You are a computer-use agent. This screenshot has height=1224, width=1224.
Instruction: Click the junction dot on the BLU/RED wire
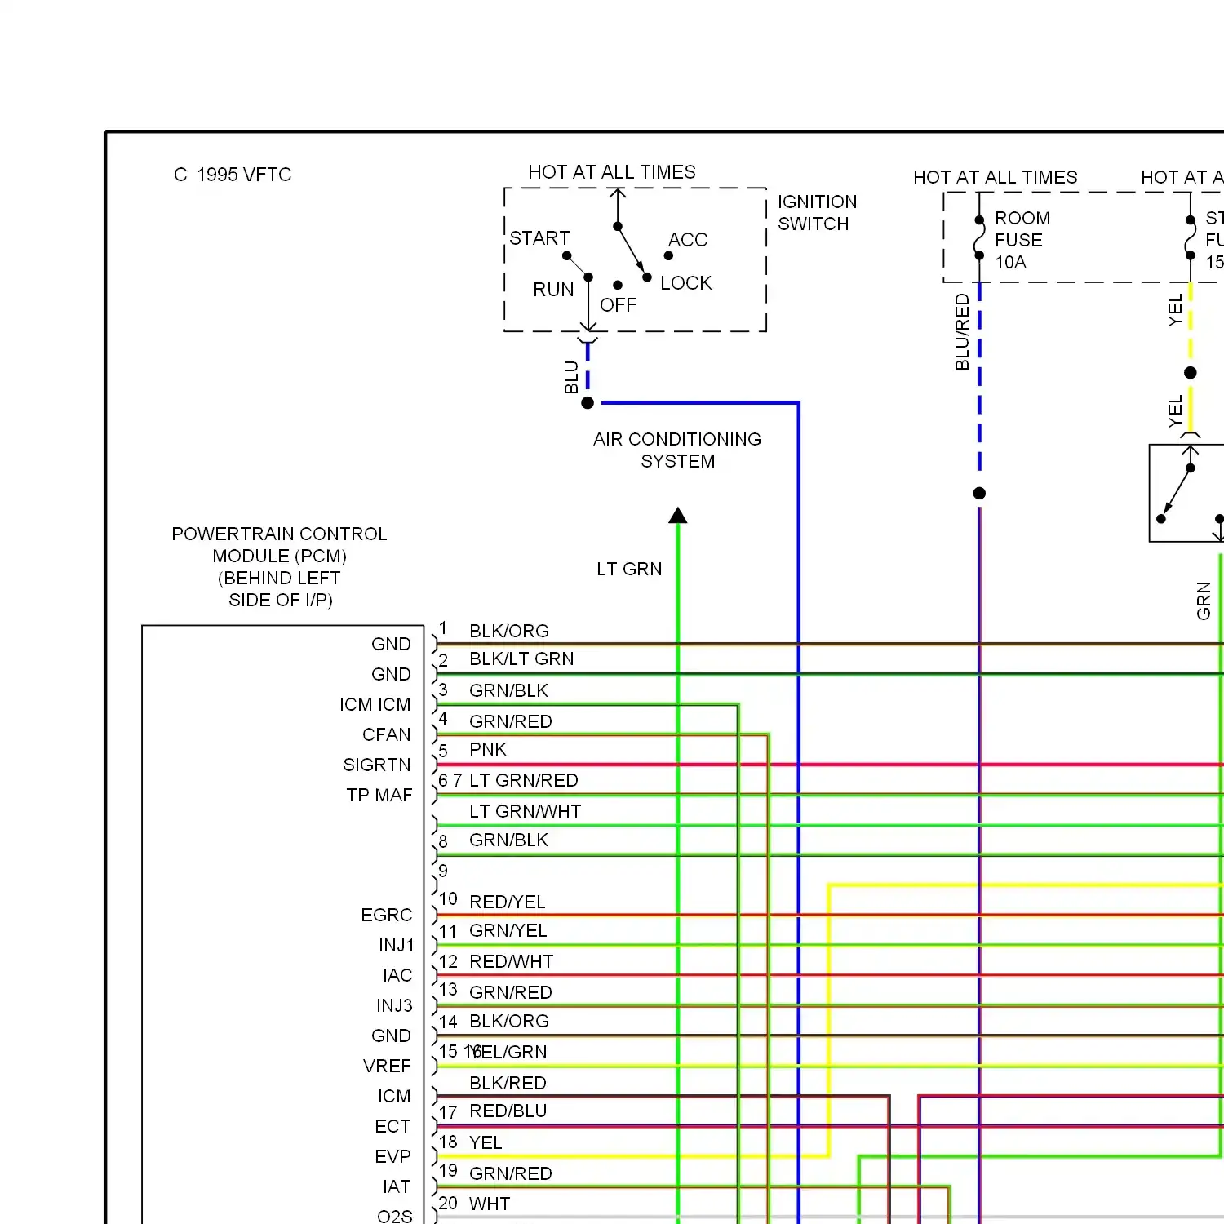point(979,493)
